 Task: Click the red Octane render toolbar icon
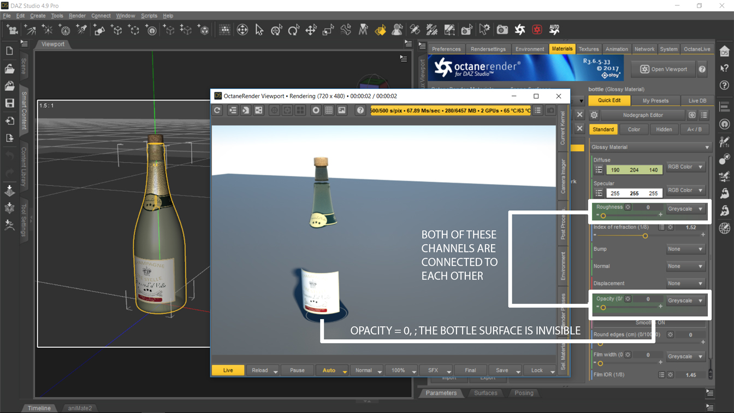click(537, 29)
